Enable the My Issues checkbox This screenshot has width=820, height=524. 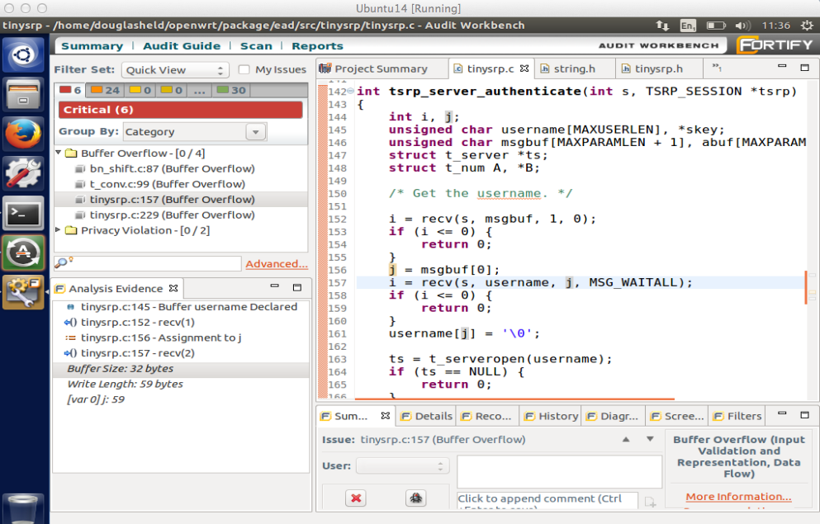coord(244,70)
